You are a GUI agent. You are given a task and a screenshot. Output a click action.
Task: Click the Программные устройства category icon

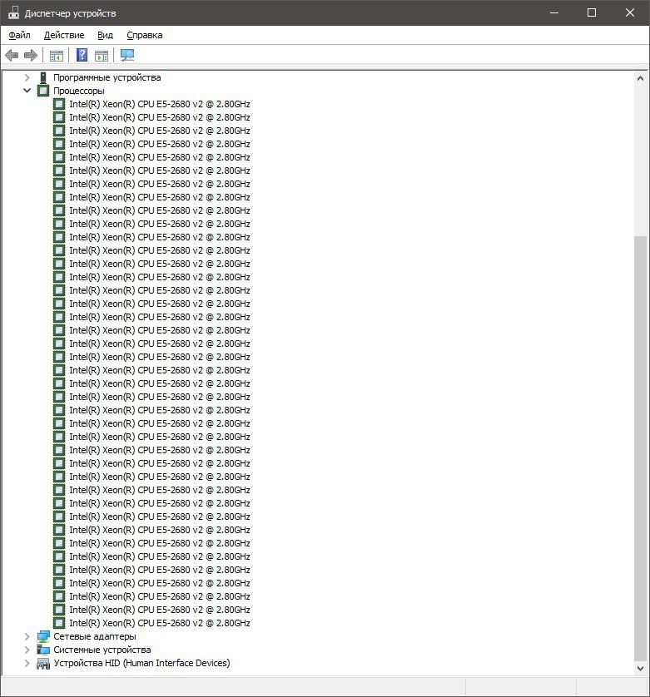[43, 77]
